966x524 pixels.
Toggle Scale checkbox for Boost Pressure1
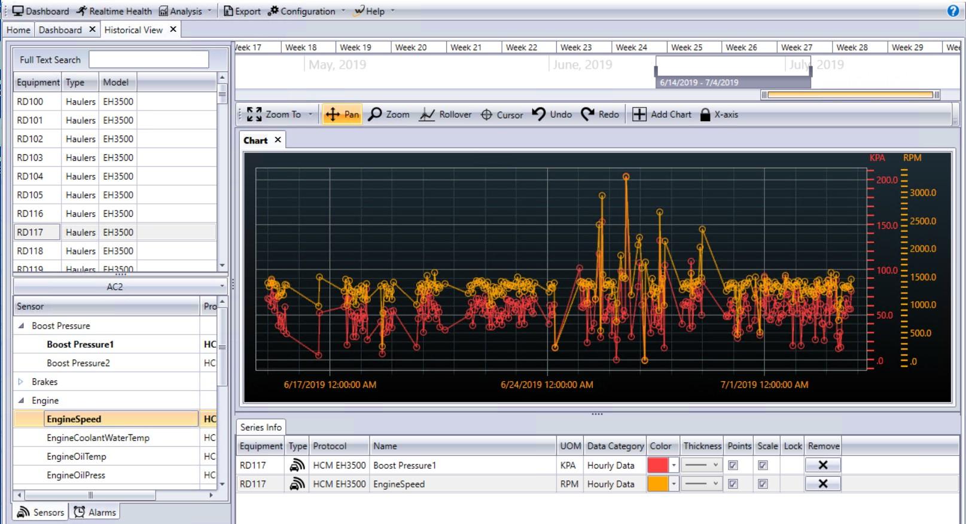763,465
